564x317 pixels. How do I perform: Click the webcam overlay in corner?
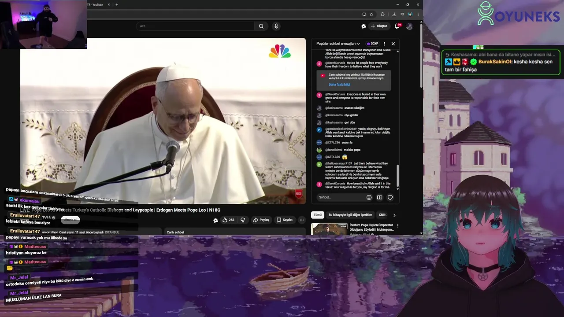pyautogui.click(x=43, y=24)
